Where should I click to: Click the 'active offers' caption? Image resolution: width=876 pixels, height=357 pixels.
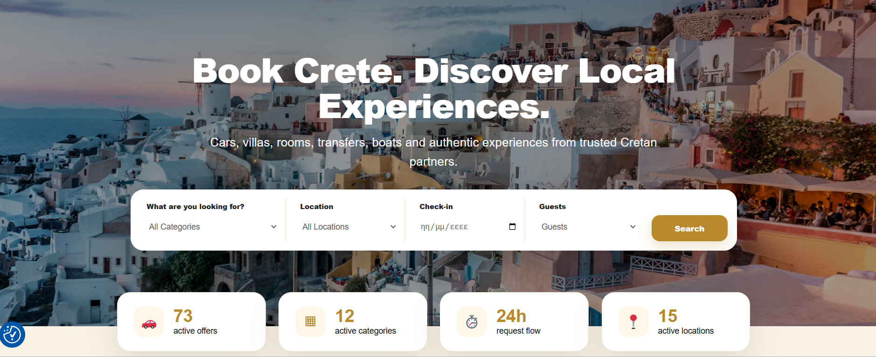pos(195,331)
